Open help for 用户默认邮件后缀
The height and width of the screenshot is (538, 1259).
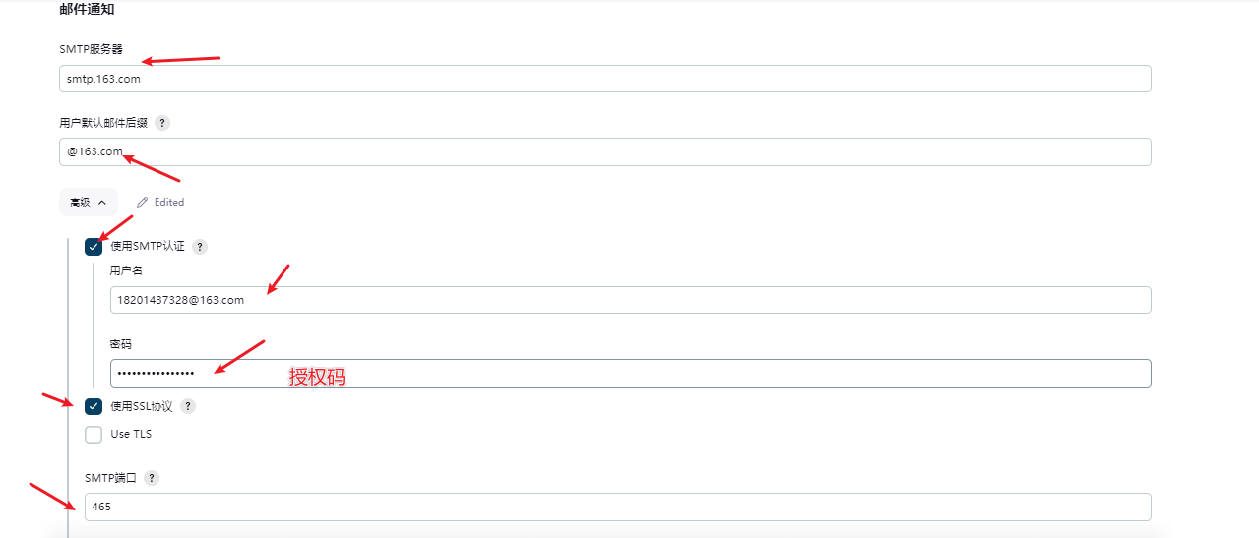[162, 123]
